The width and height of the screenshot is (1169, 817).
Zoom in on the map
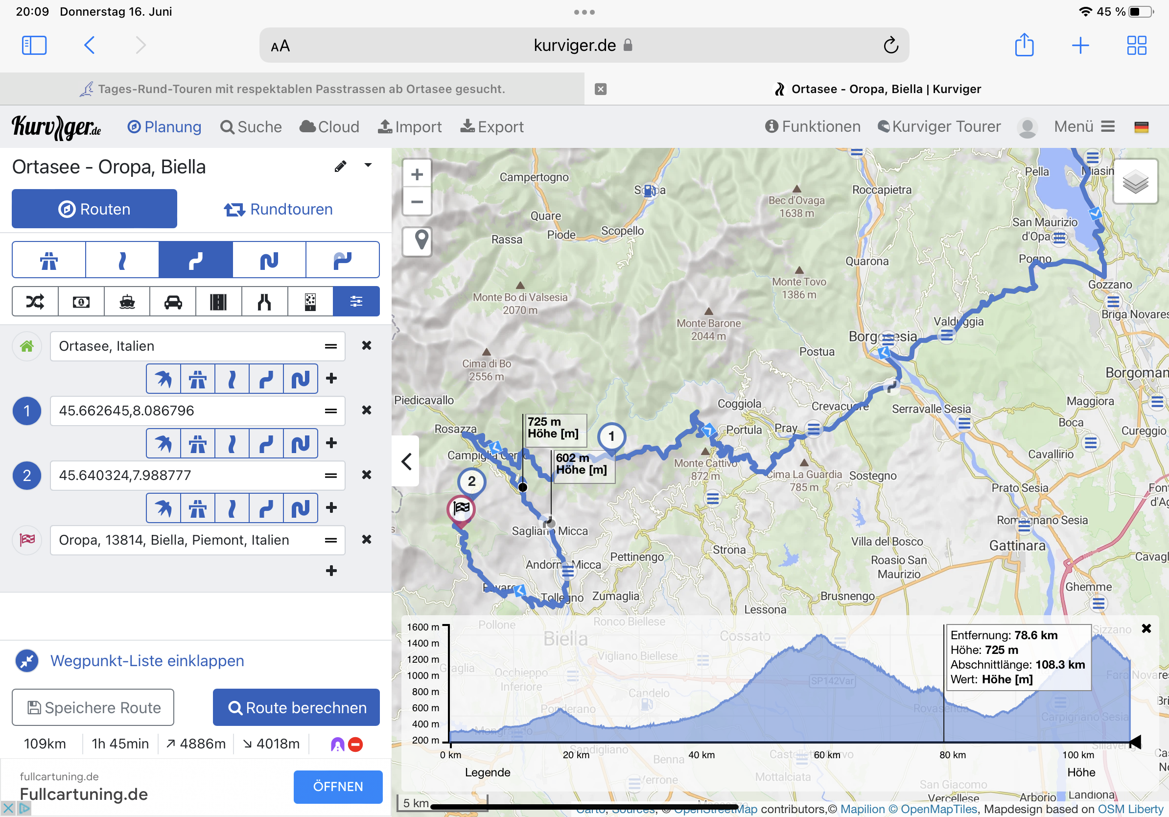417,175
